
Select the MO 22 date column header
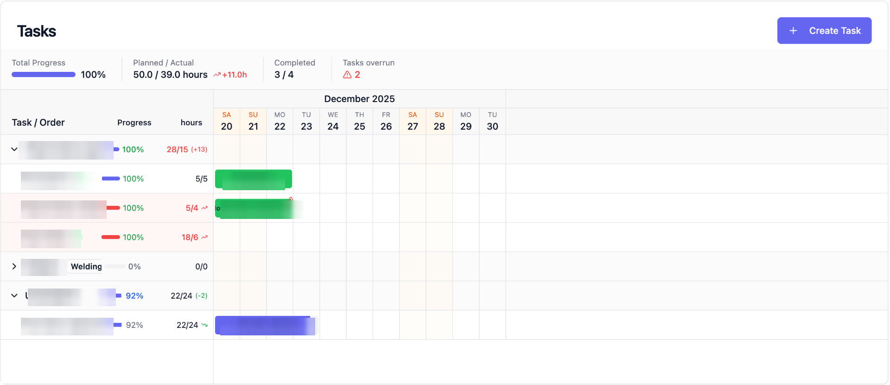click(x=280, y=122)
